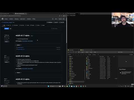Expand the Assets section of v0.1.6-alpha

18,73
